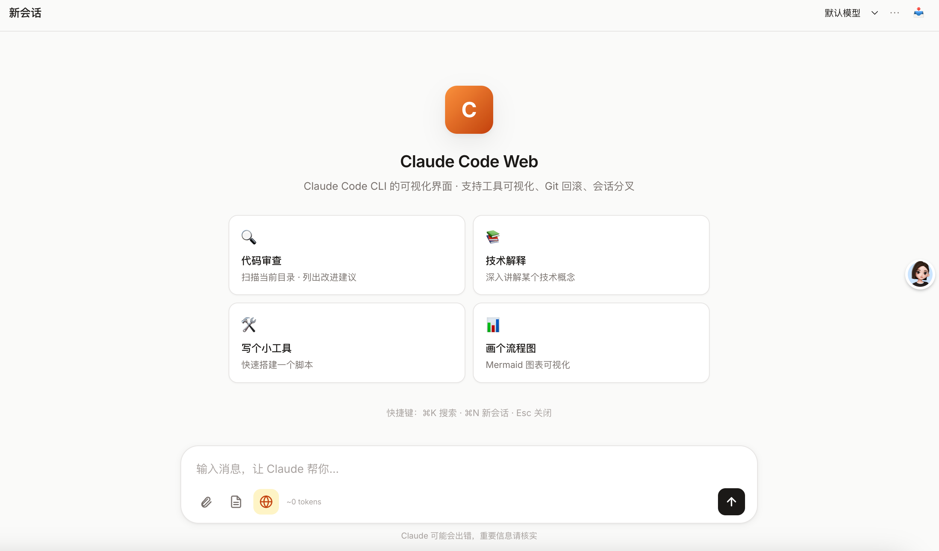Click the 快速搭建一个脚本 description

(x=277, y=365)
